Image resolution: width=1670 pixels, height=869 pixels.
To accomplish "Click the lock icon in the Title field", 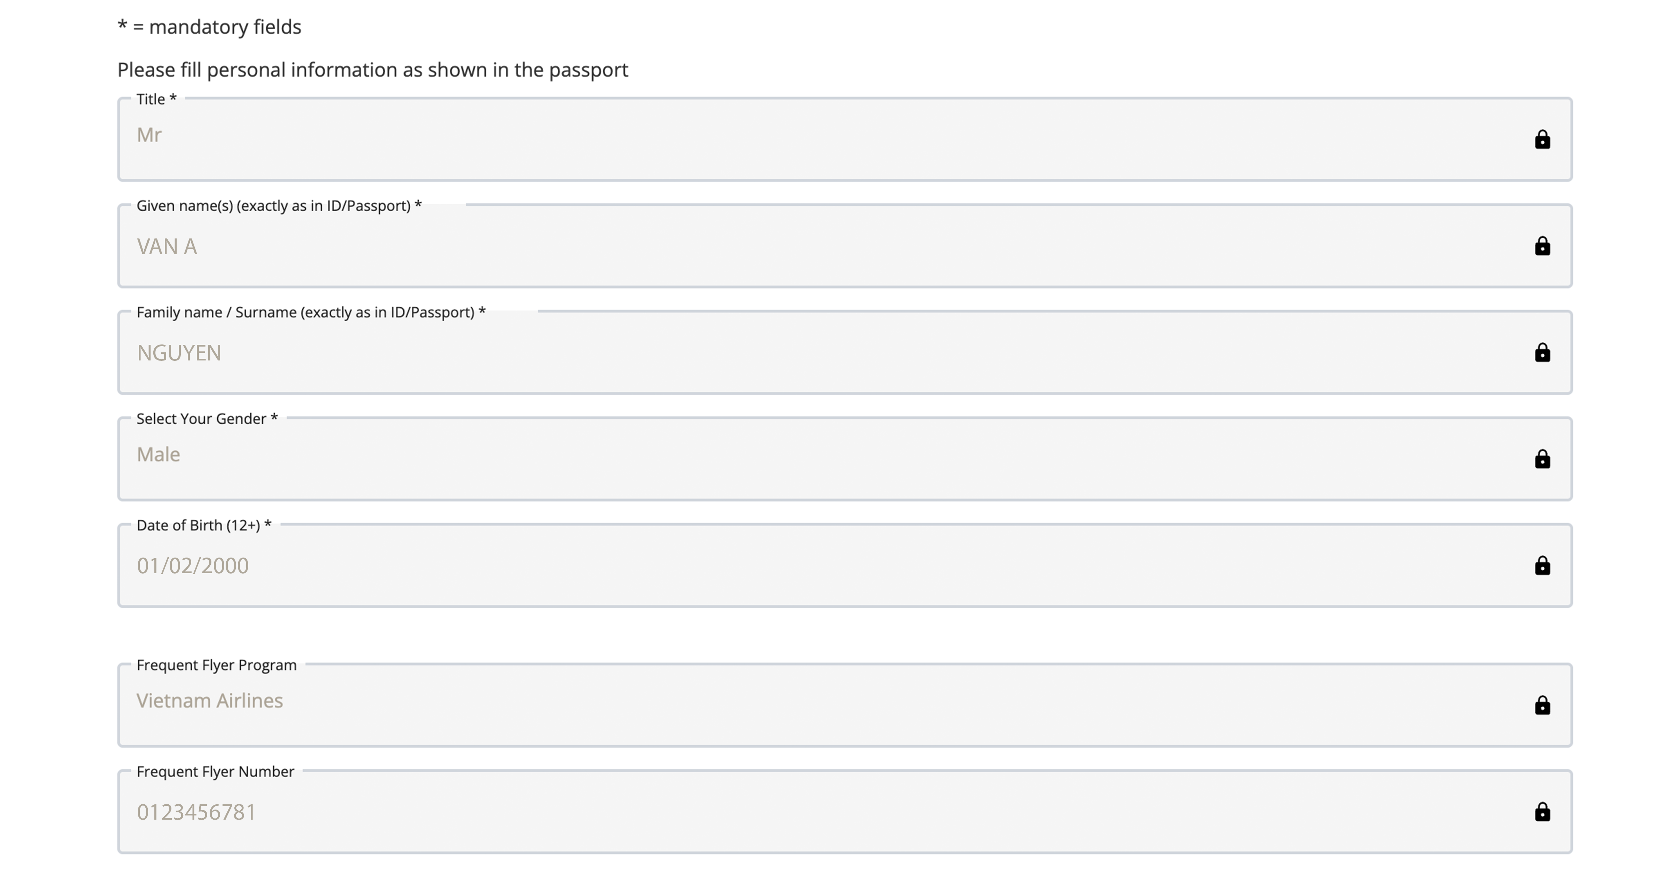I will pos(1542,139).
